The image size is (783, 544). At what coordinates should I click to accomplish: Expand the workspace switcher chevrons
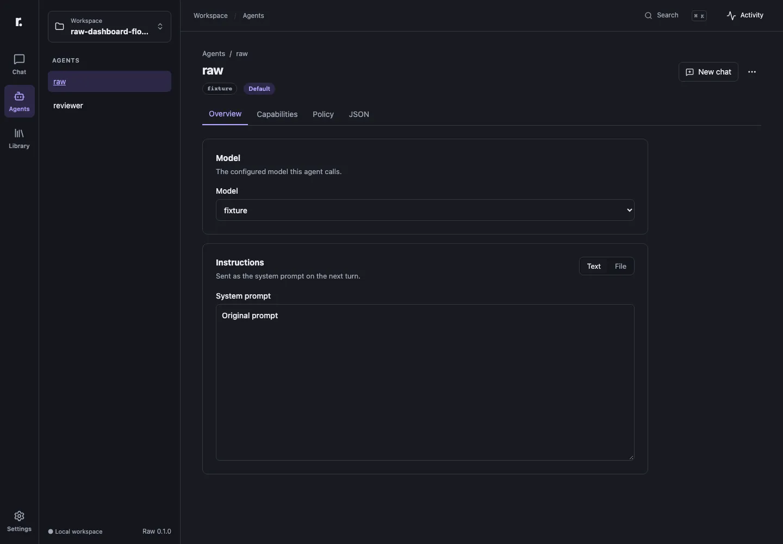160,27
